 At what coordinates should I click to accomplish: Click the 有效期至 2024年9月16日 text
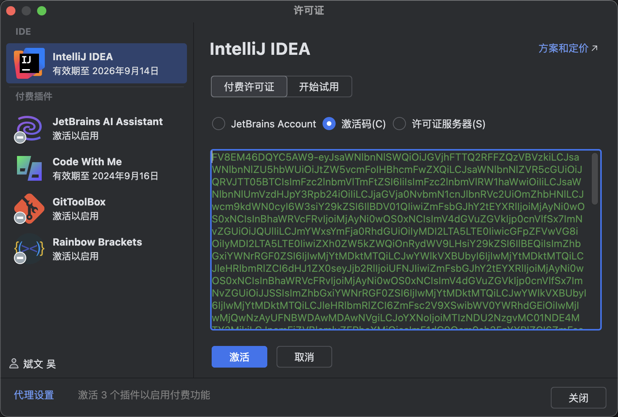point(105,176)
